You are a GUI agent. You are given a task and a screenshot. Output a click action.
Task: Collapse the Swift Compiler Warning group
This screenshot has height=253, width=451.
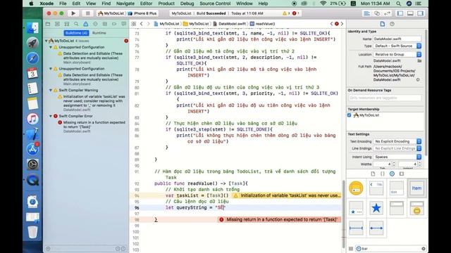[51, 90]
